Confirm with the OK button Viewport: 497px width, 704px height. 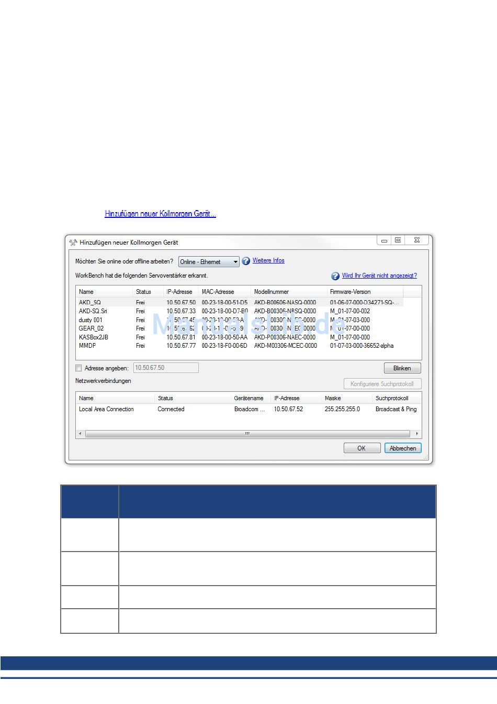(x=362, y=448)
